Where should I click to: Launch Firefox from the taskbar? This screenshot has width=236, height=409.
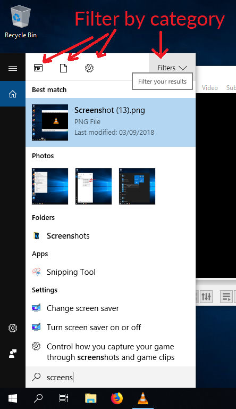[x=117, y=398]
